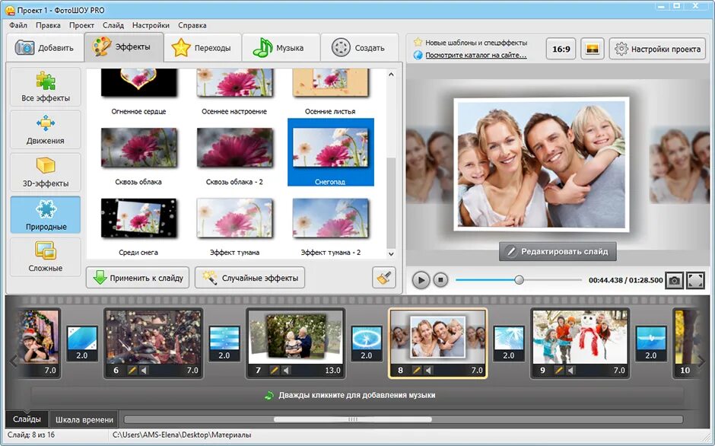Viewport: 715px width, 446px height.
Task: Open the Добавить tab
Action: 45,47
